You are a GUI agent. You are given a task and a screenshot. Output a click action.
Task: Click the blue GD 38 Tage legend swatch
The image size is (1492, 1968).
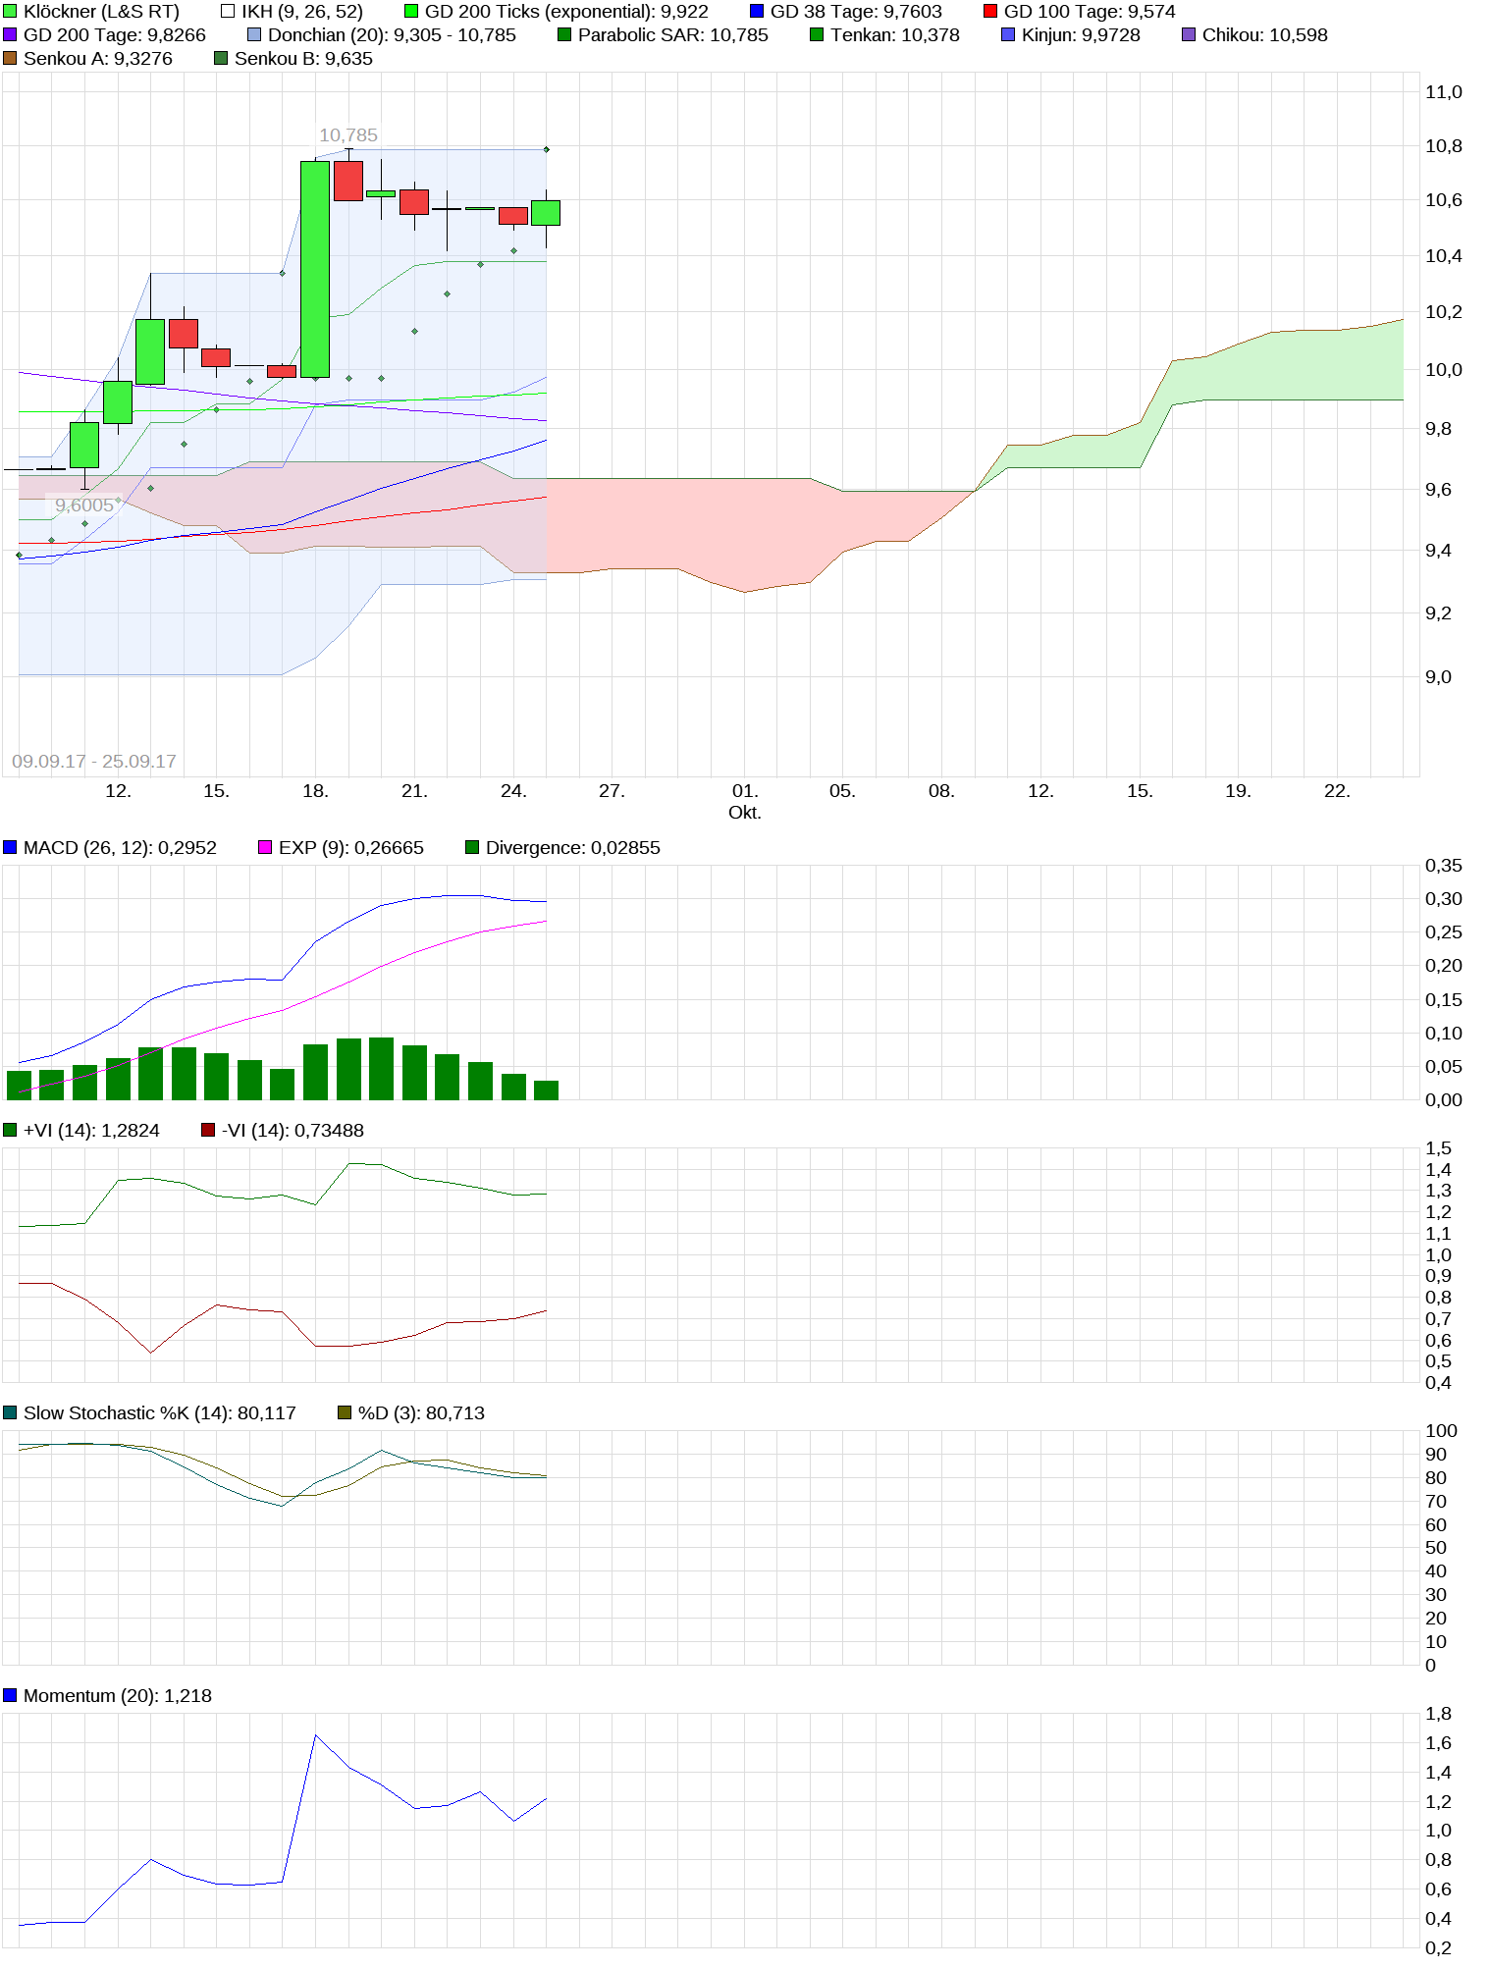click(x=757, y=12)
